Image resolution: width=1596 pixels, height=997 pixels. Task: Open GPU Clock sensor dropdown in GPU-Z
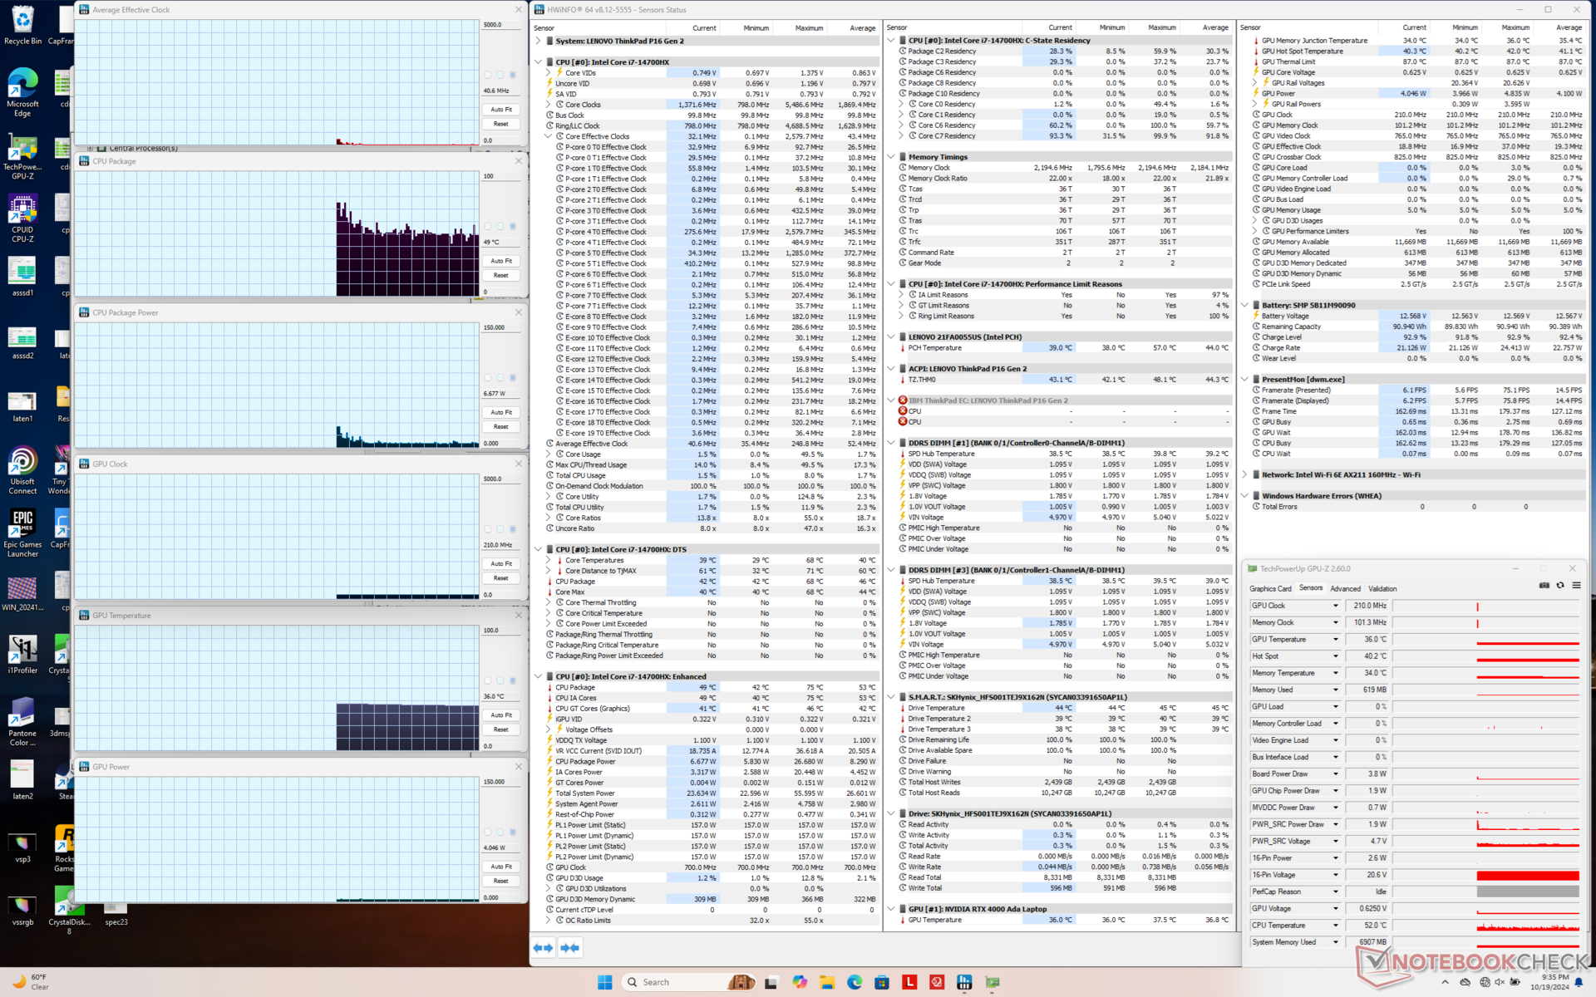click(x=1335, y=606)
